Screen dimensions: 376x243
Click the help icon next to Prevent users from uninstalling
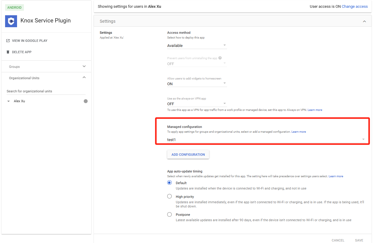(x=220, y=58)
